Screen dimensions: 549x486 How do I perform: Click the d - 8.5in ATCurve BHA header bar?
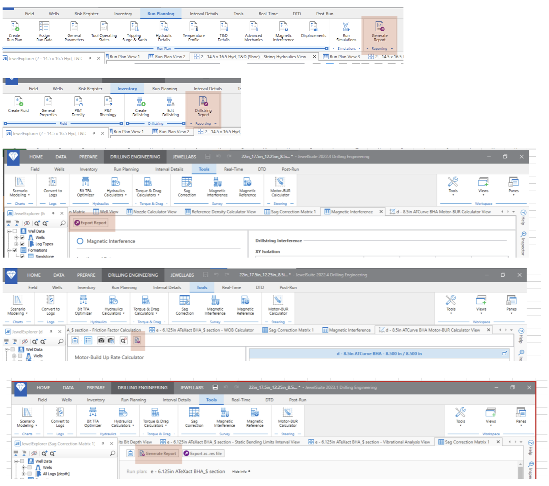click(379, 353)
